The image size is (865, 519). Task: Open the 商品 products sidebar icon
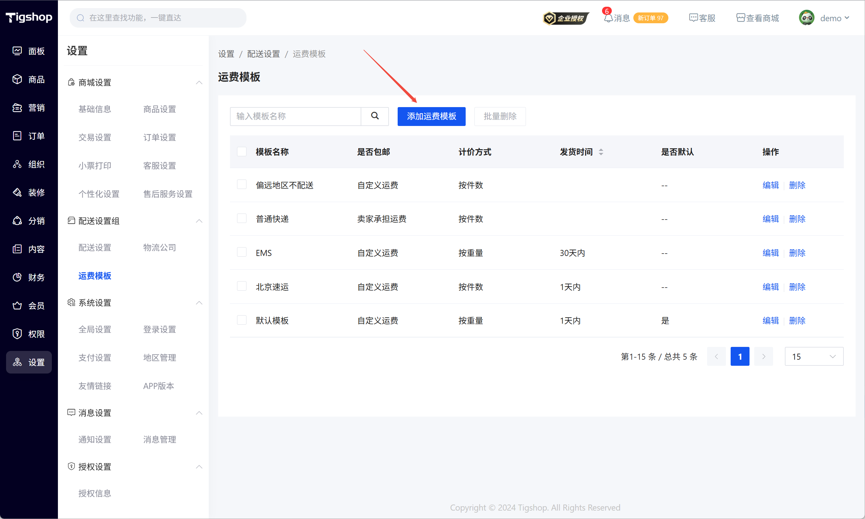(x=17, y=79)
